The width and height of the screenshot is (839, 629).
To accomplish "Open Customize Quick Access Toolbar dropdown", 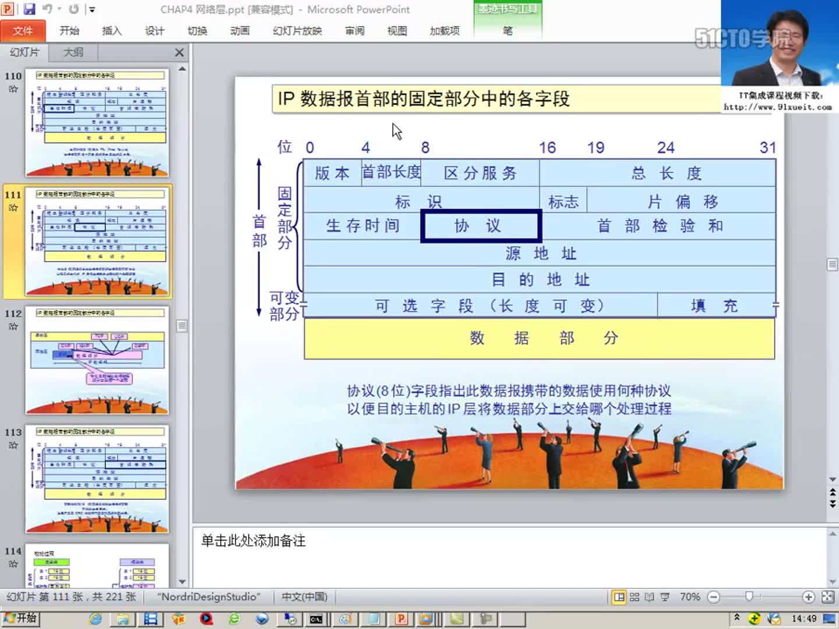I will (x=92, y=9).
